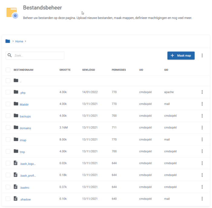Check the box for the .php folder
Screen dimensions: 212x208
8,92
